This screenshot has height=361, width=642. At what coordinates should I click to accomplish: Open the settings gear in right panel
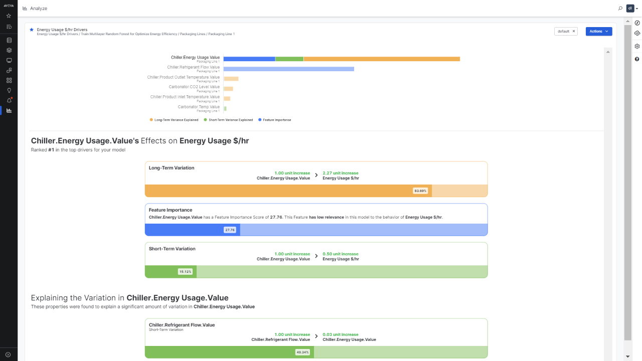(x=637, y=46)
